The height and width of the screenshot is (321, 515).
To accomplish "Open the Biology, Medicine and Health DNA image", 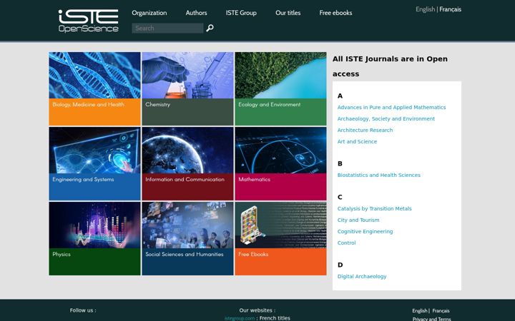I will coord(94,76).
